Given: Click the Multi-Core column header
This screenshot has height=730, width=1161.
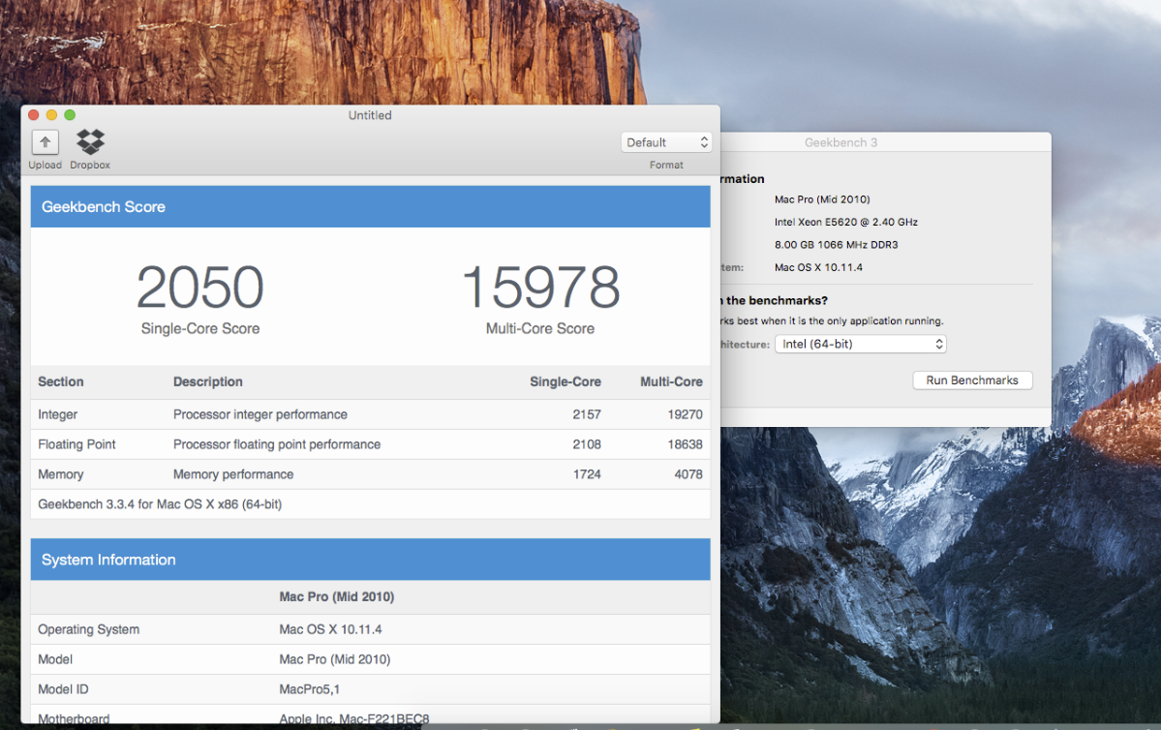Looking at the screenshot, I should 671,382.
